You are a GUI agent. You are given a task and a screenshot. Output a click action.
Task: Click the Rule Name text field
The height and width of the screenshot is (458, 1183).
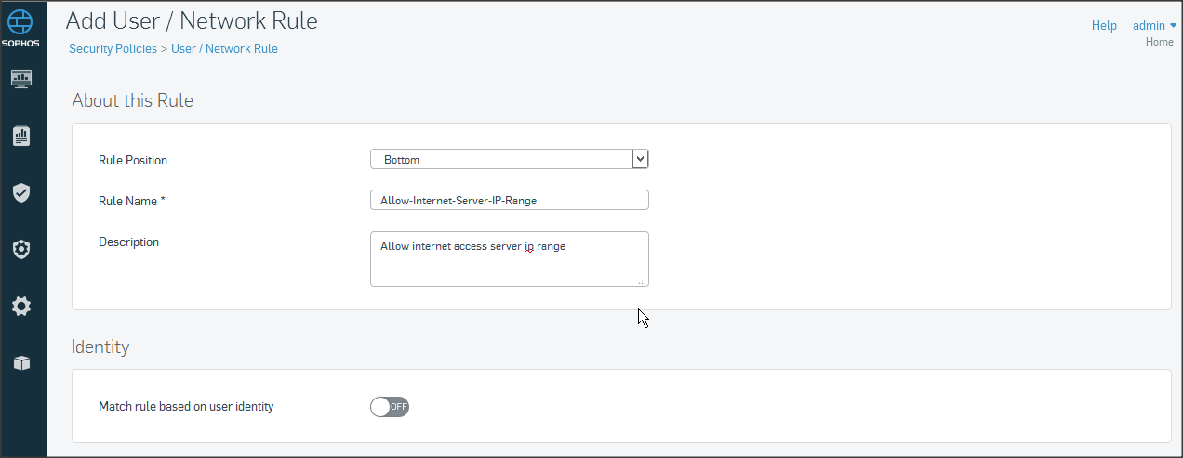point(509,200)
